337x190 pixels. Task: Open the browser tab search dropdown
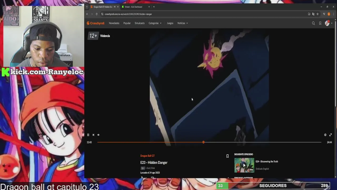[87, 7]
